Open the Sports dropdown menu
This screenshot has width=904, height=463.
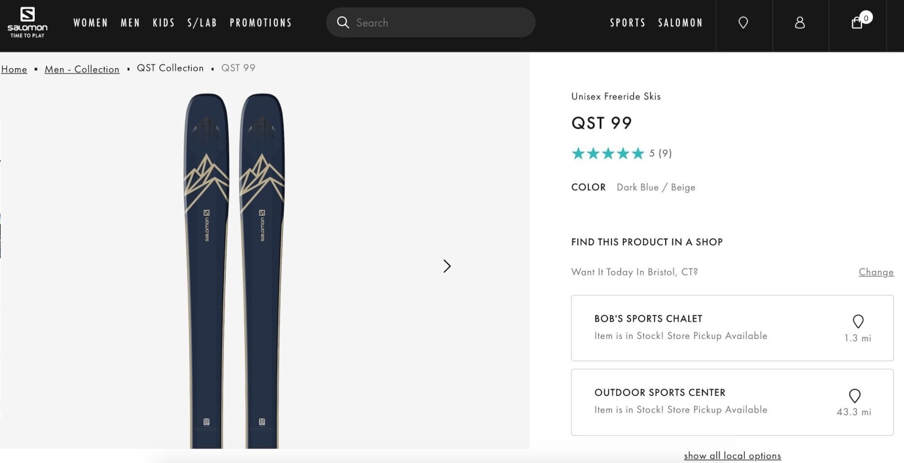pos(628,23)
